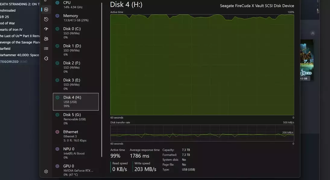Select GPU 0 NVIDIA GeForce entry
The height and width of the screenshot is (180, 330).
pos(75,170)
